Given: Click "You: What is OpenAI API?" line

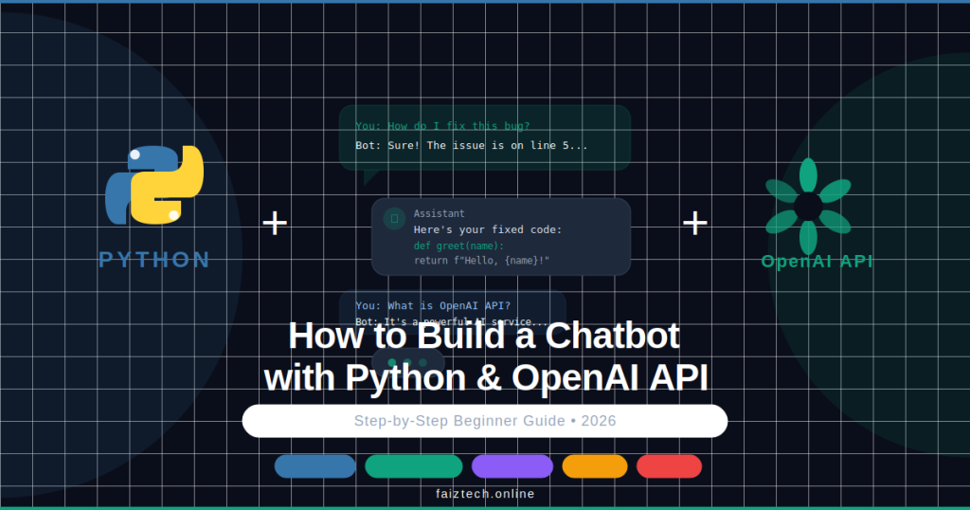Looking at the screenshot, I should (x=433, y=306).
